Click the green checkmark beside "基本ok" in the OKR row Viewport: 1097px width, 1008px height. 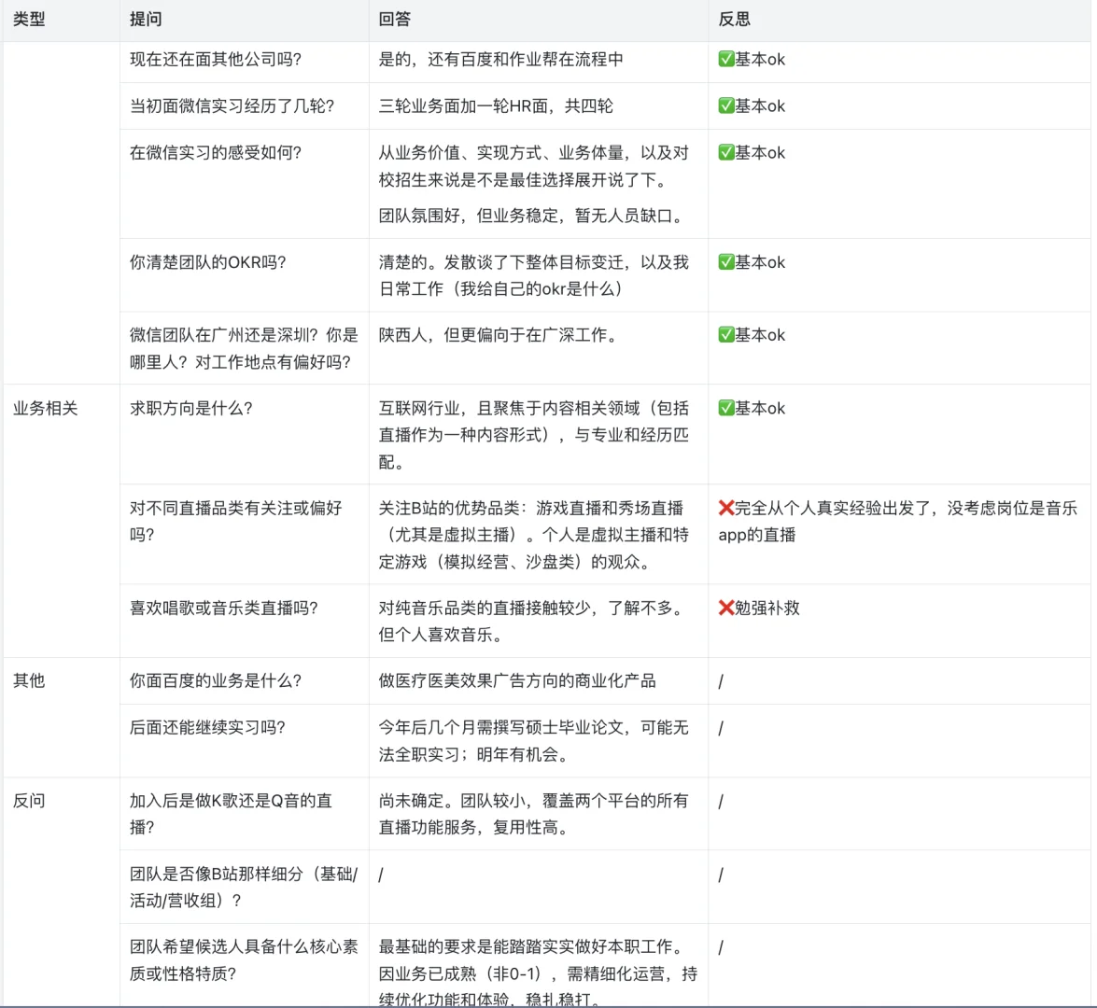tap(726, 262)
